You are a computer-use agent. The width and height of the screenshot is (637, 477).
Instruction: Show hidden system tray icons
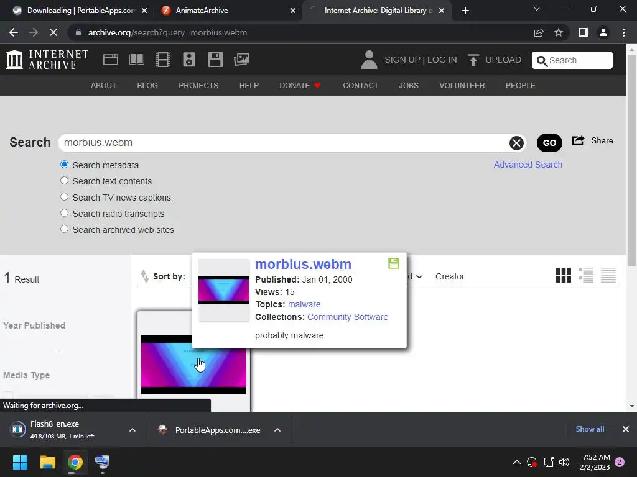pyautogui.click(x=517, y=462)
